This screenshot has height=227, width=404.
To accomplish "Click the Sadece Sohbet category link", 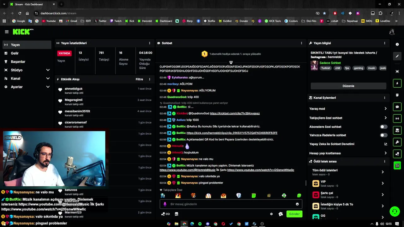I will click(330, 63).
